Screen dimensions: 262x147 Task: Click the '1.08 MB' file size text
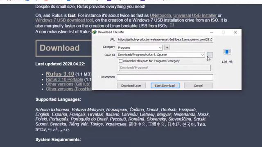click(x=227, y=62)
